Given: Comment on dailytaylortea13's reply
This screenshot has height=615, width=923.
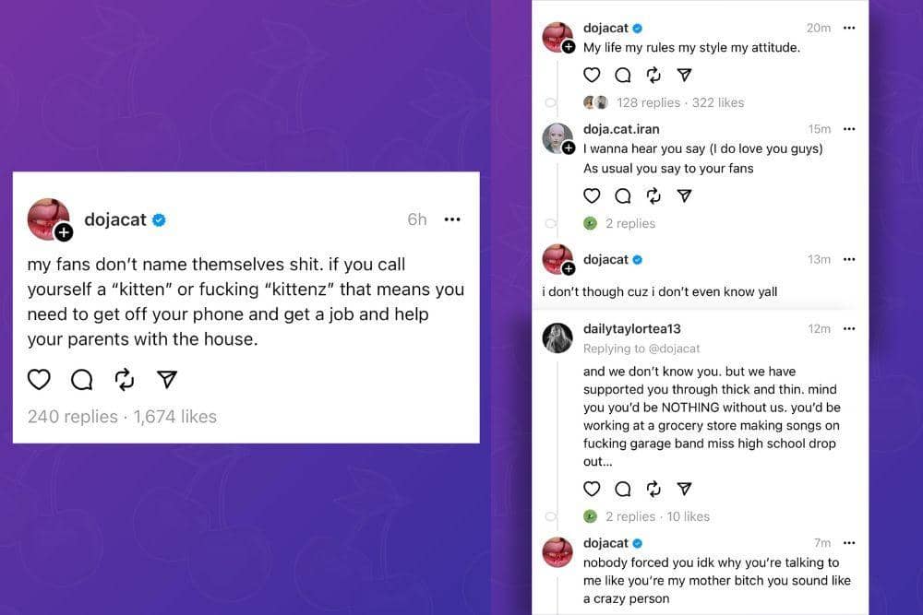Looking at the screenshot, I should point(622,489).
